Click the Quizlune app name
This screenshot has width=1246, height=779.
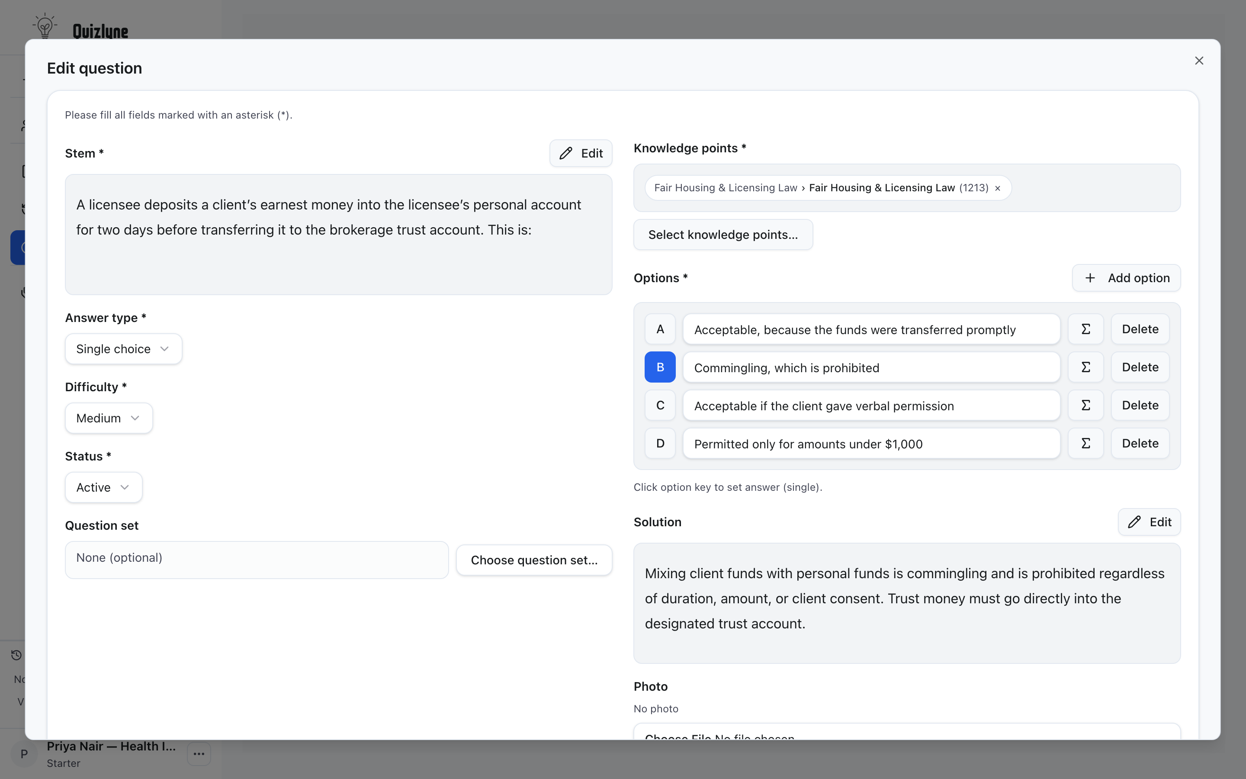pyautogui.click(x=100, y=31)
